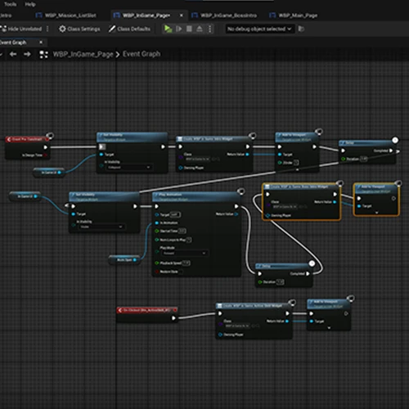Screen dimensions: 409x409
Task: Click the Duration field on the lower Delay node
Action: (280, 282)
